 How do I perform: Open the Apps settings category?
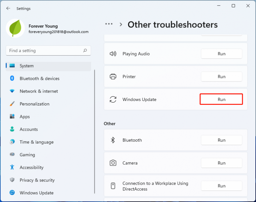pyautogui.click(x=48, y=117)
